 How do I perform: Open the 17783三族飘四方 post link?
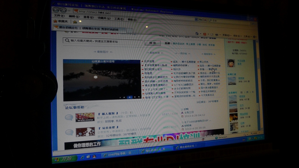[184, 85]
